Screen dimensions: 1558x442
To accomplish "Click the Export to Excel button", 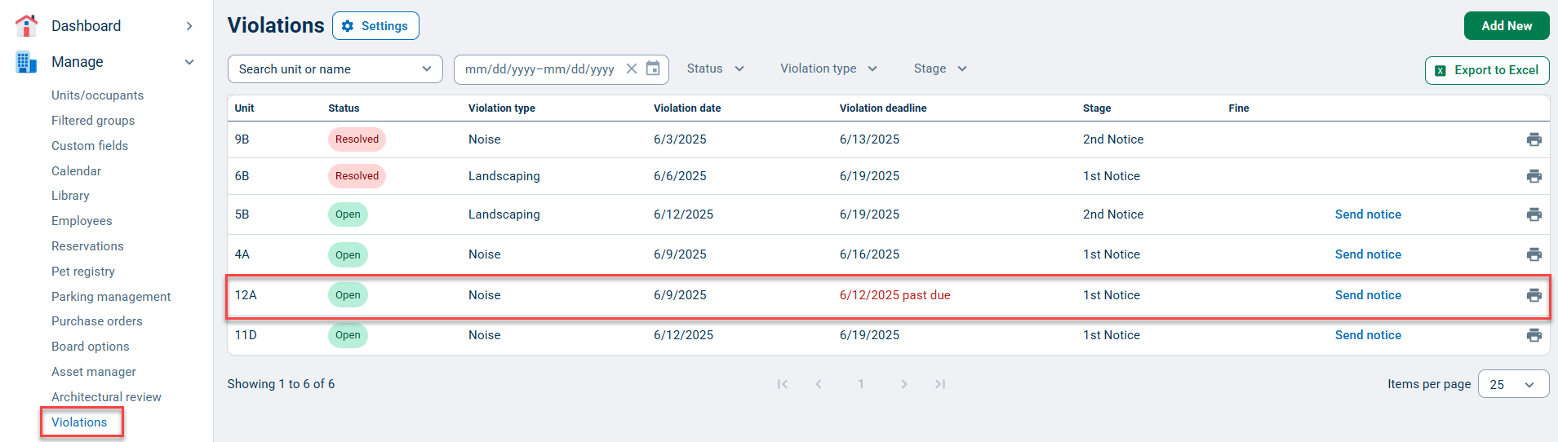I will pos(1487,70).
